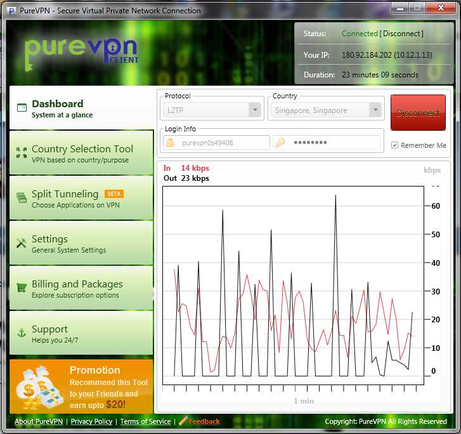Screen dimensions: 461x434
Task: Click the password input field
Action: click(328, 143)
